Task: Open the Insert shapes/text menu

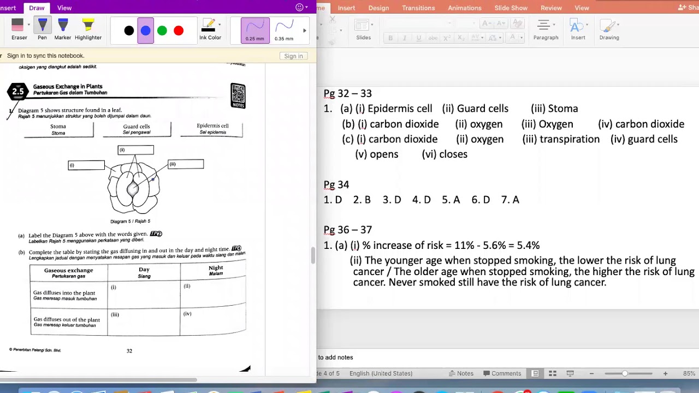Action: click(578, 29)
